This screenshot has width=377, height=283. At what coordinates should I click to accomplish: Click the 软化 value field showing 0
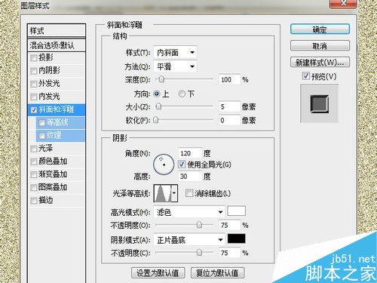point(229,120)
